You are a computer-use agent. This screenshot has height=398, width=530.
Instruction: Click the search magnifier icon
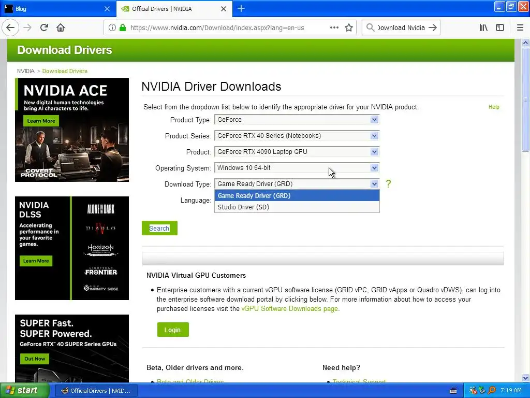[370, 28]
